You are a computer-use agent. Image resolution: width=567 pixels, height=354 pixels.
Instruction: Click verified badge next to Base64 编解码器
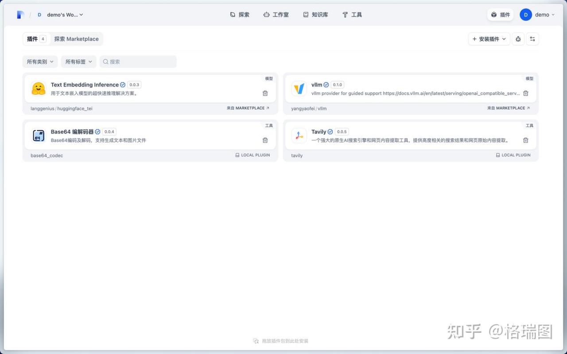pos(97,131)
